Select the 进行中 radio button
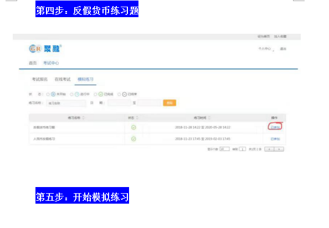This screenshot has width=329, height=228. point(71,95)
